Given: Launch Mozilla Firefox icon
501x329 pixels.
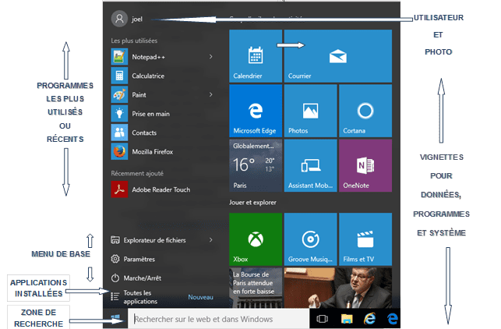Looking at the screenshot, I should tap(119, 151).
